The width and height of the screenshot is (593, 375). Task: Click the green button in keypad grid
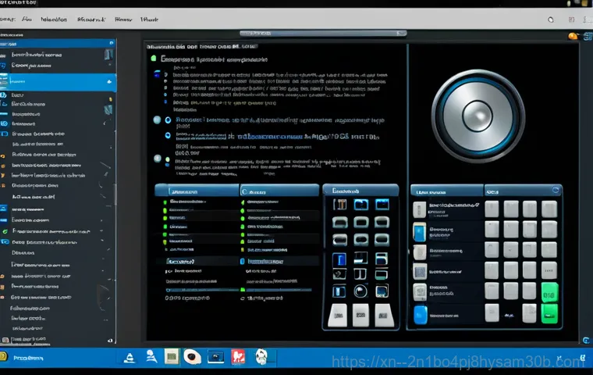pos(550,293)
